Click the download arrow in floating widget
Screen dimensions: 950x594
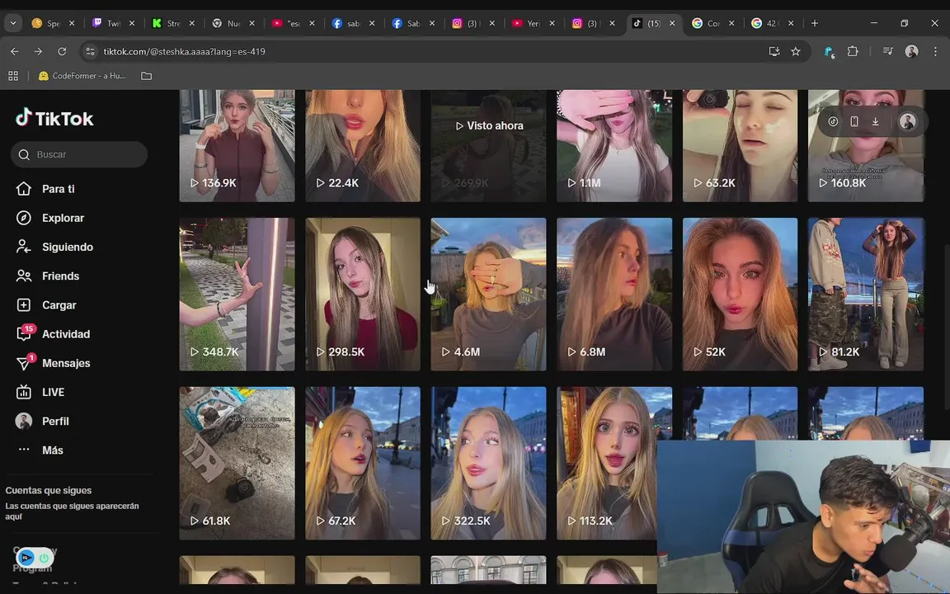pos(876,122)
